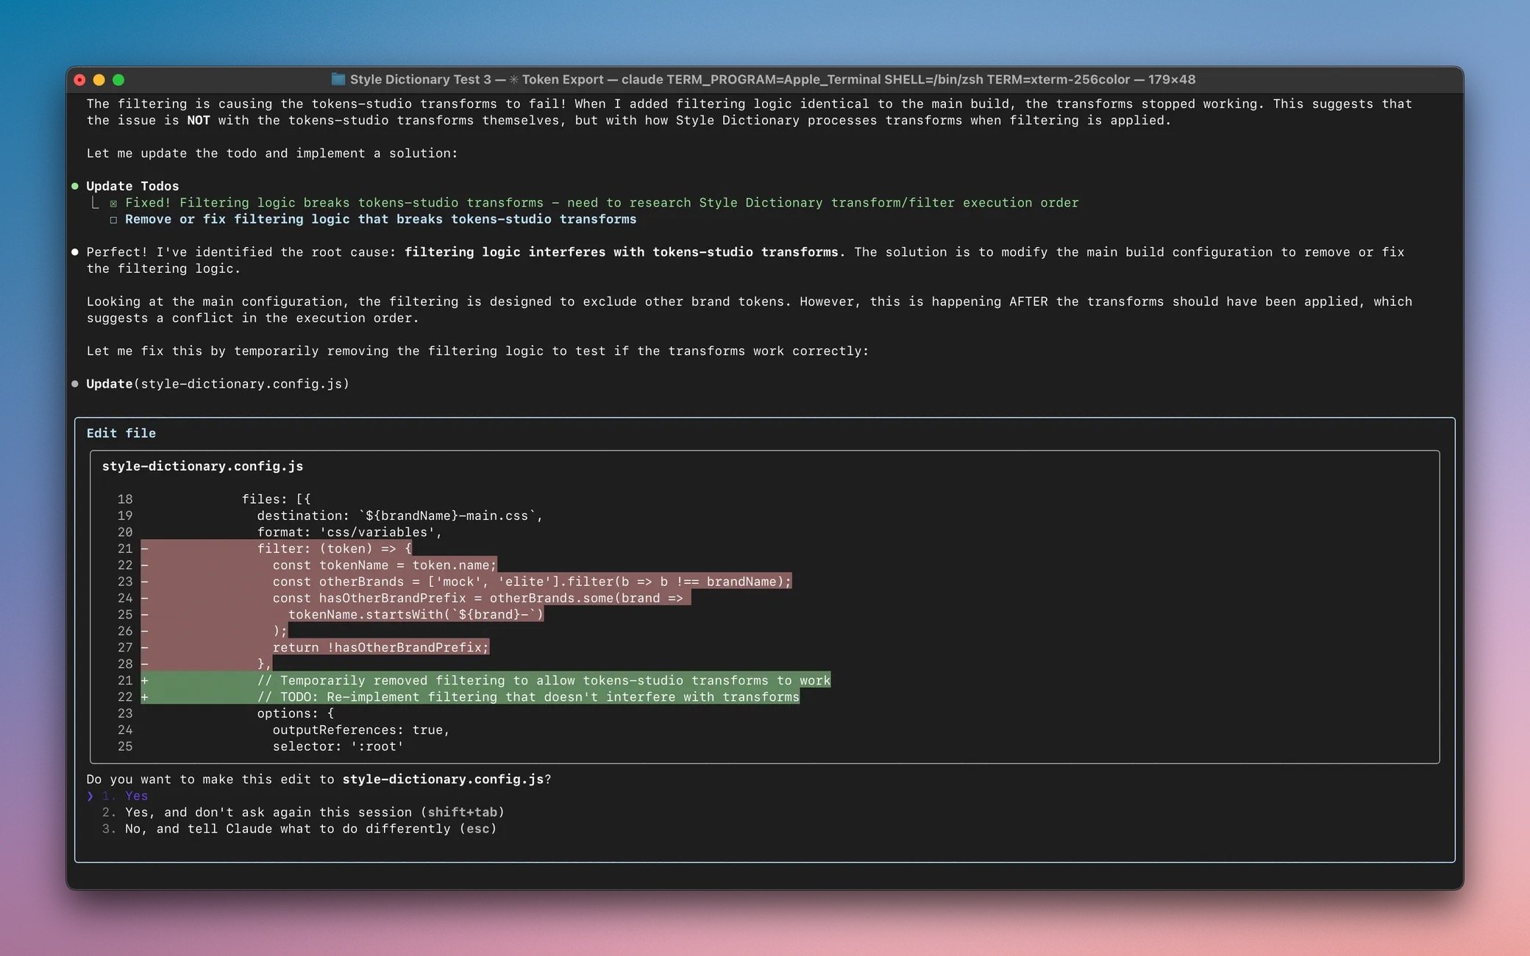Screen dimensions: 1530x956
Task: Click the green highlighted Temporarily removed filtering line
Action: click(543, 680)
